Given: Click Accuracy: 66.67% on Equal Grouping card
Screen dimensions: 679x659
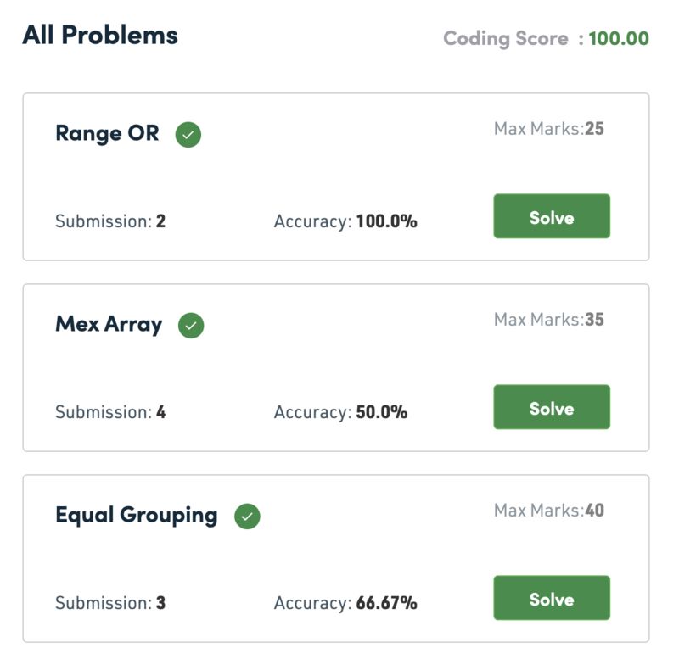Looking at the screenshot, I should [x=345, y=603].
